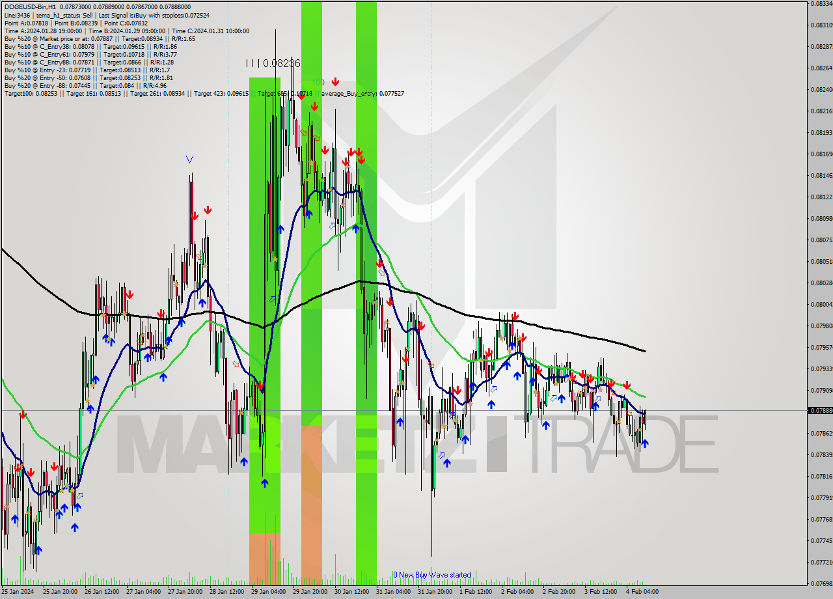Screen dimensions: 833x599
Task: Click the '28 Jan 12:00' time label
Action: pyautogui.click(x=226, y=592)
